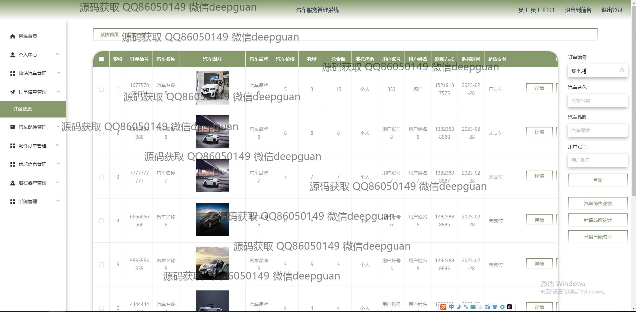Image resolution: width=636 pixels, height=312 pixels.
Task: Expand the 潜在客户管理 menu chevron
Action: [58, 183]
